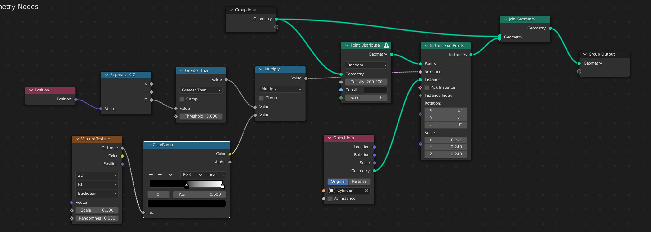Select the Position node header
The width and height of the screenshot is (651, 232).
[51, 90]
